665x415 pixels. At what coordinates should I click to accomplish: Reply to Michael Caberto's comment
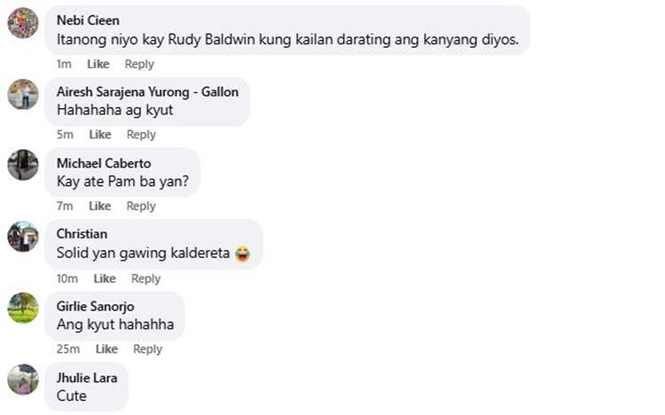click(141, 206)
